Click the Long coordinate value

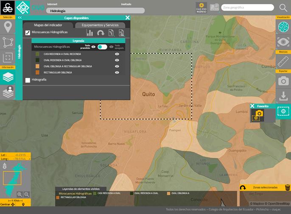pos(20,159)
